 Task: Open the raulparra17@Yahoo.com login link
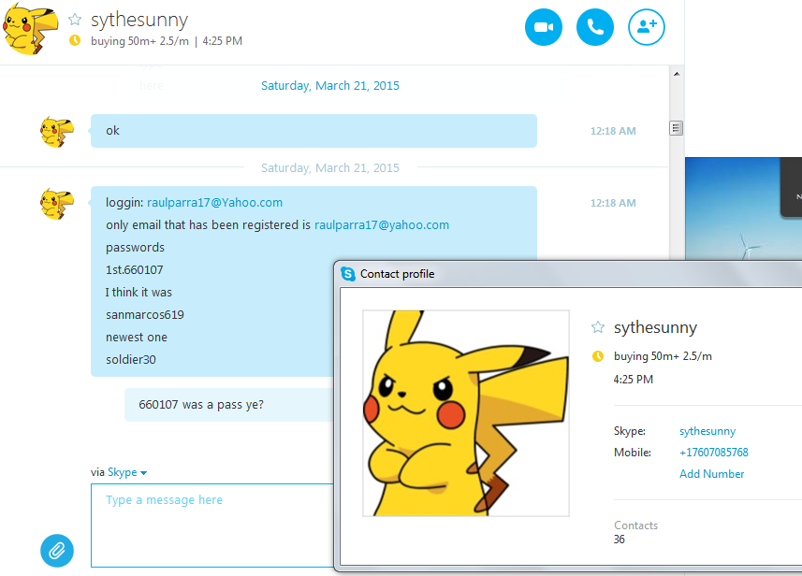215,202
